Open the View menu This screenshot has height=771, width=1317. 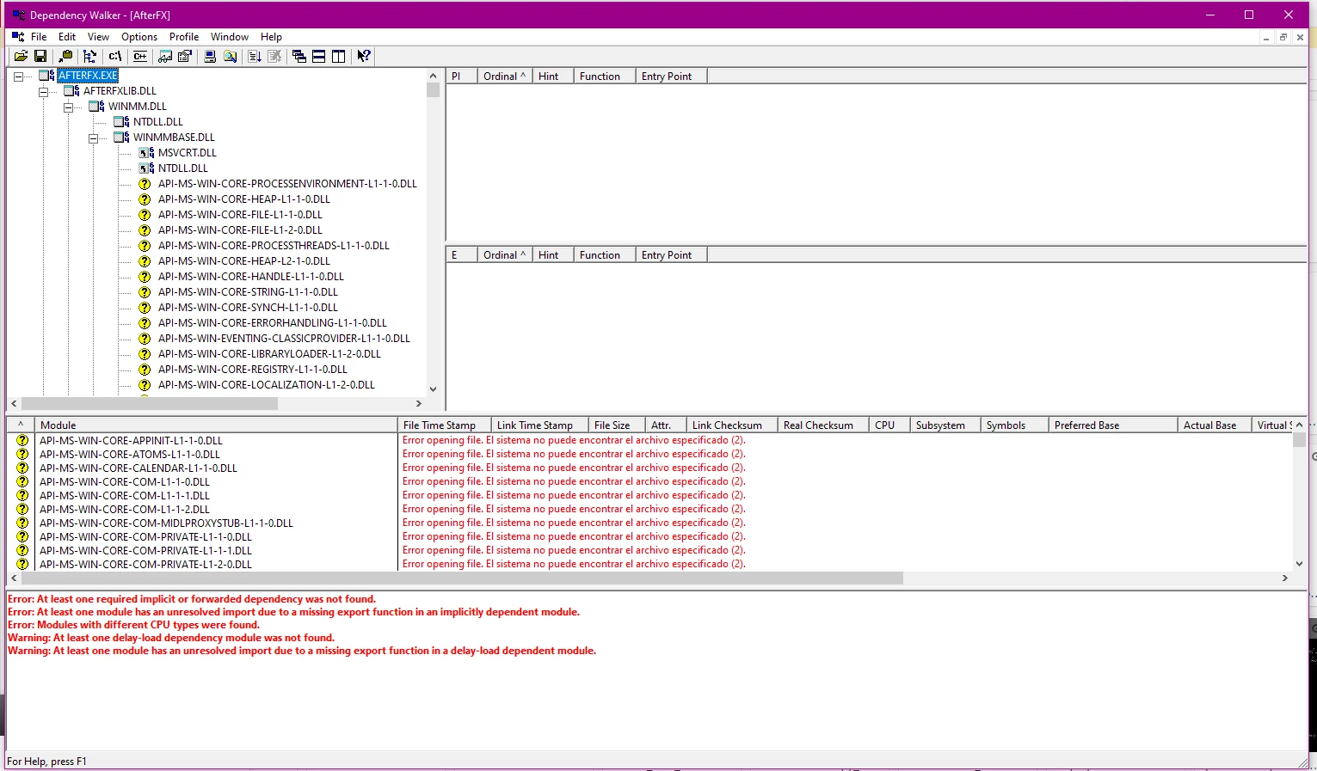pos(98,37)
